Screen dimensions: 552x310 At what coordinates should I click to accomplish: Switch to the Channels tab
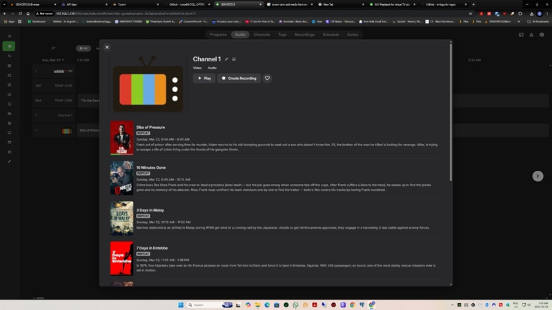pos(262,34)
